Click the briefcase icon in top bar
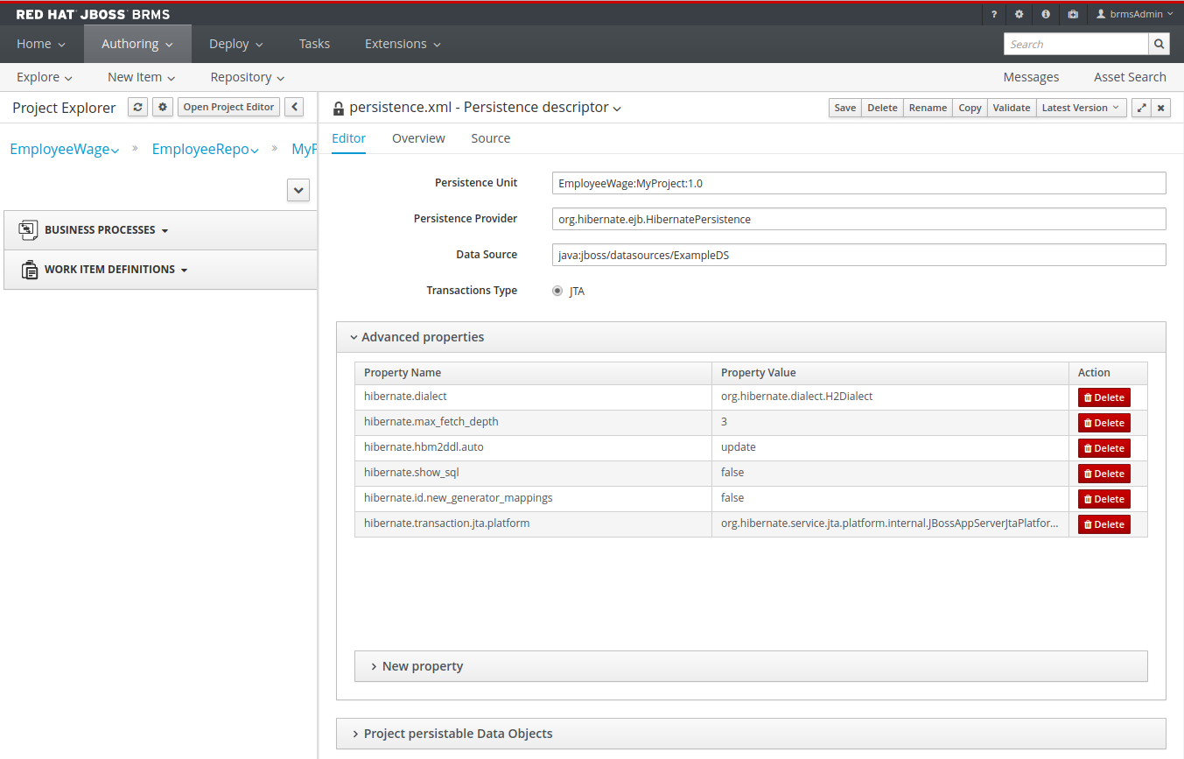 point(1073,14)
